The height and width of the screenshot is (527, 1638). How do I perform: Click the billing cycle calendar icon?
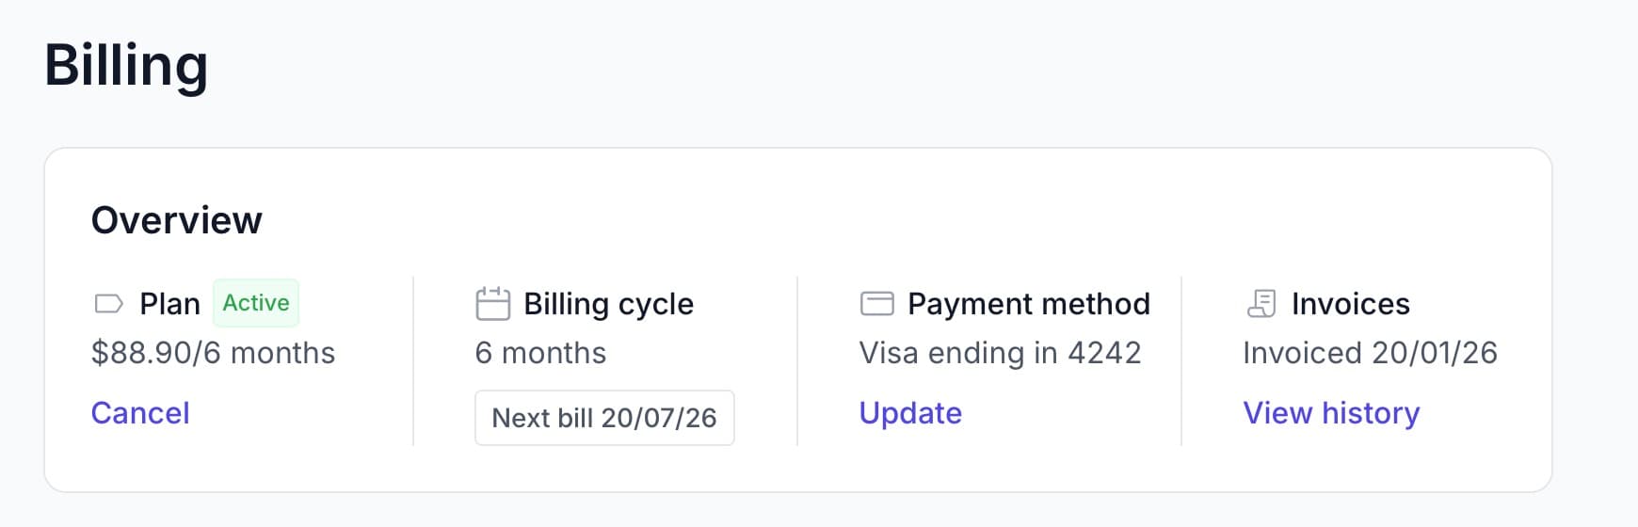pyautogui.click(x=492, y=304)
